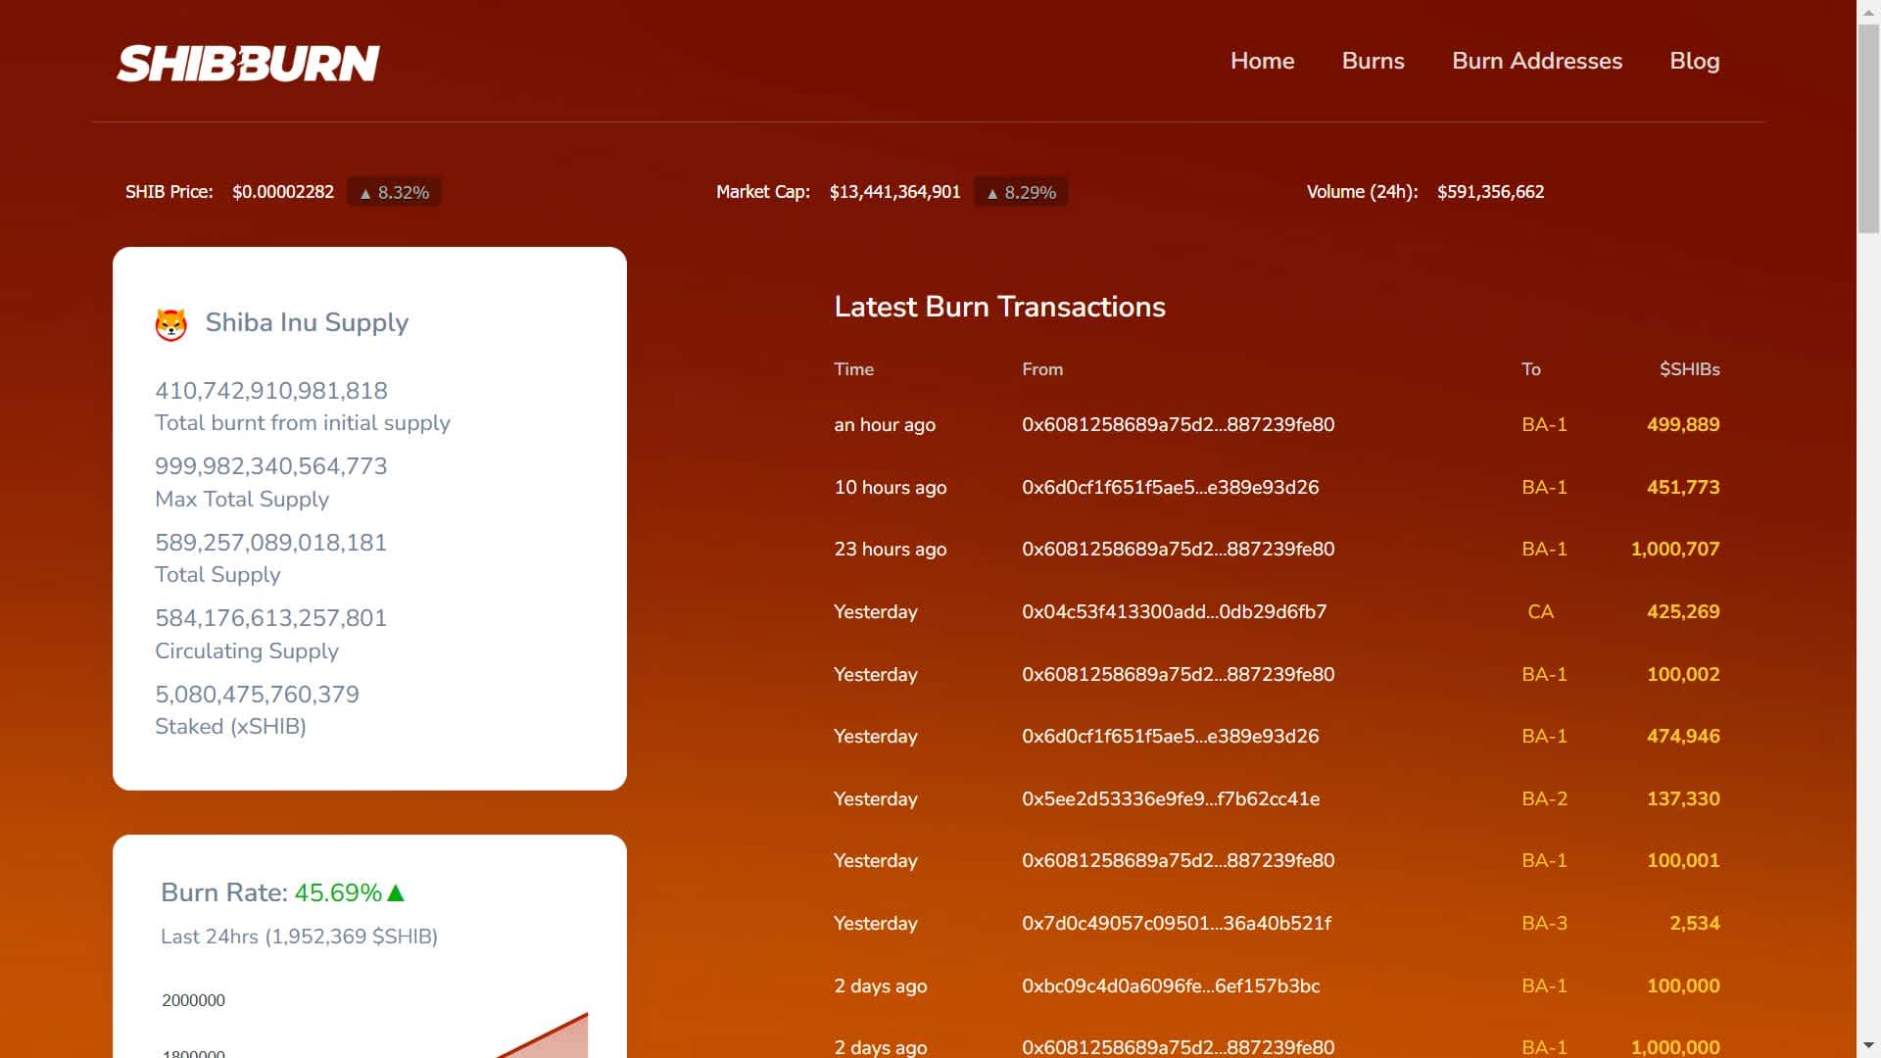Open the Home menu item
The height and width of the screenshot is (1058, 1881).
click(1262, 61)
